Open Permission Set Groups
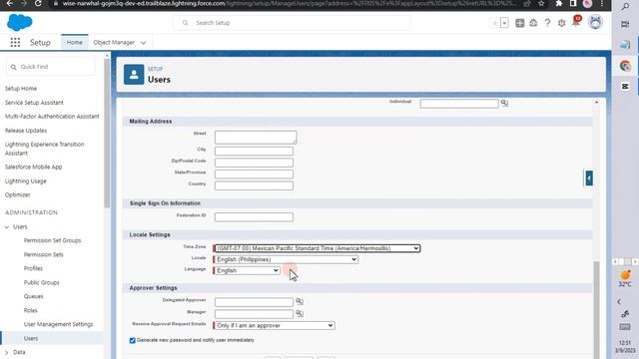 52,240
